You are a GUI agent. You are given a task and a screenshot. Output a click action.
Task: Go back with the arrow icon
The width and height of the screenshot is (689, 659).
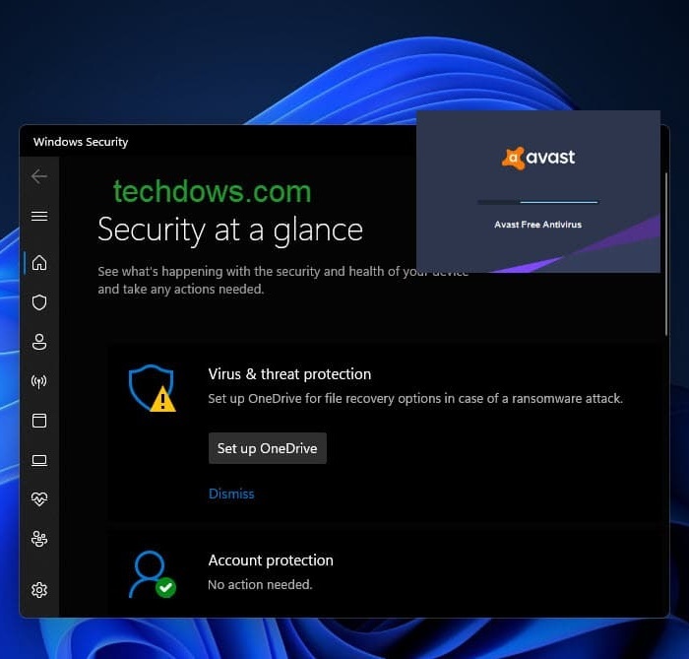coord(39,176)
